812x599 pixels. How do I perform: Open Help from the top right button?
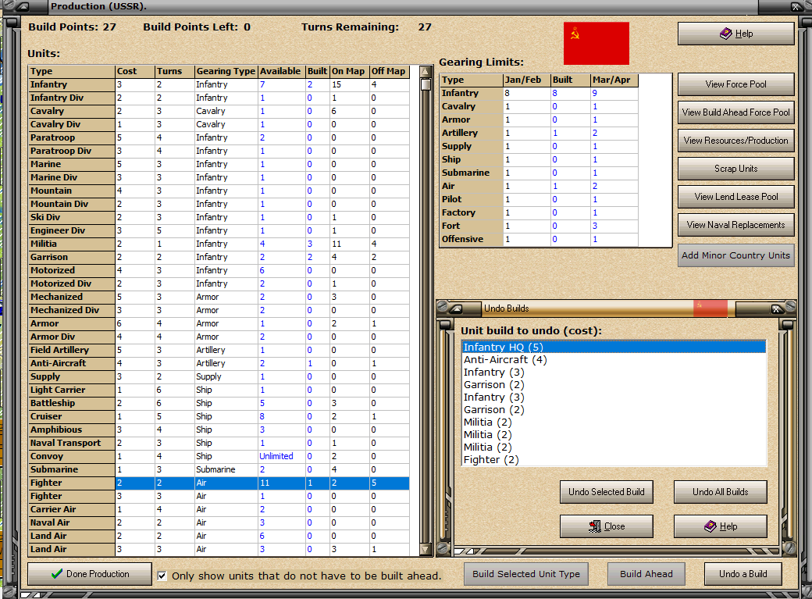pos(735,34)
